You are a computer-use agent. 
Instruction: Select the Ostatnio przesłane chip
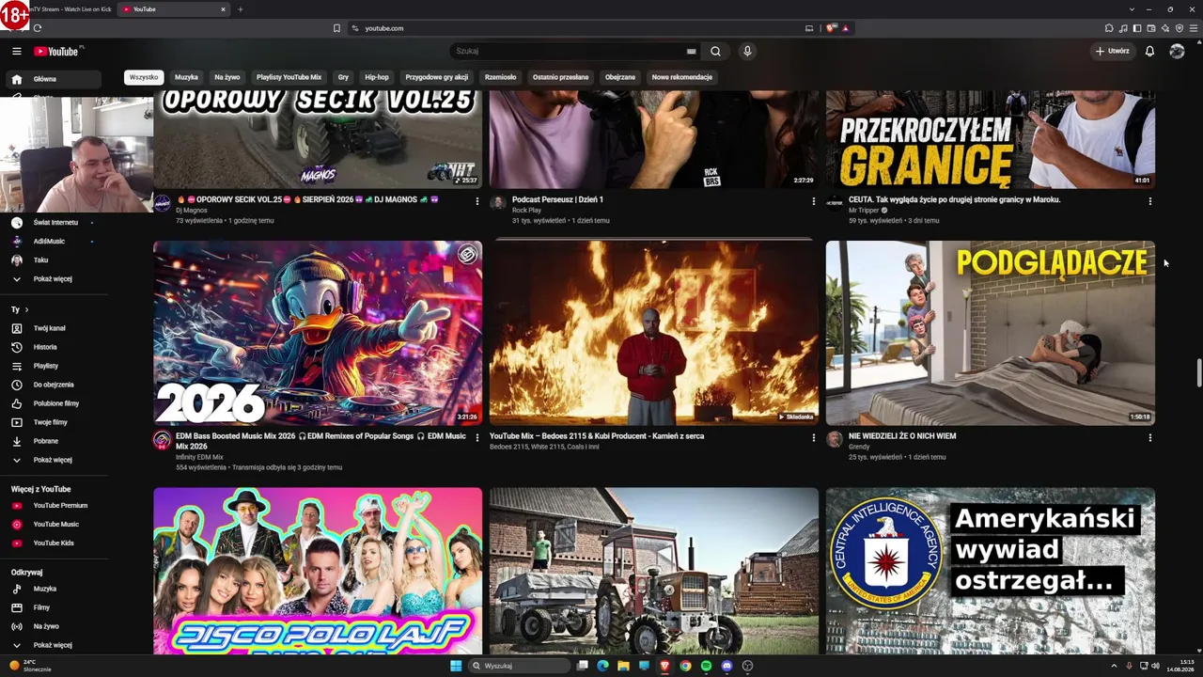pos(560,77)
